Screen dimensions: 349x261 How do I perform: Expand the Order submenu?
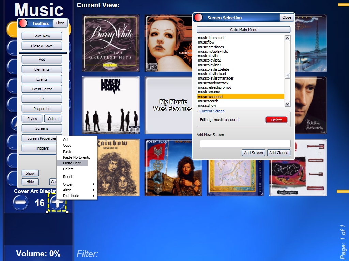coord(77,184)
